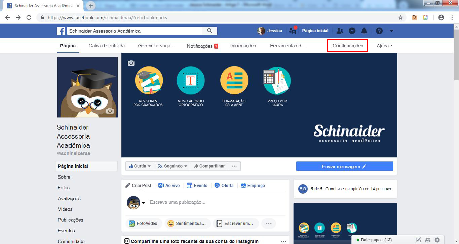Click the lock icon in the address bar

42,17
